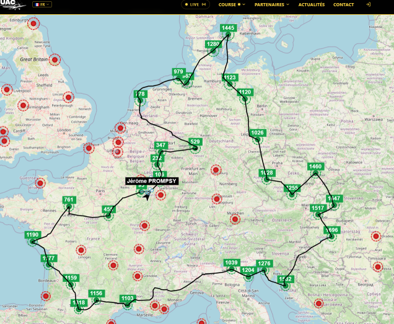394x324 pixels.
Task: Select green waypoint marker 1696
Action: point(332,230)
